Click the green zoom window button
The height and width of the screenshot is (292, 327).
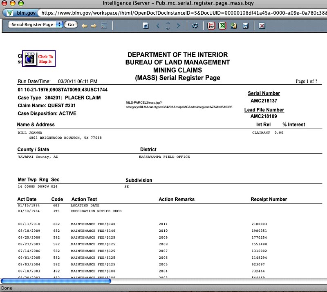coord(21,3)
